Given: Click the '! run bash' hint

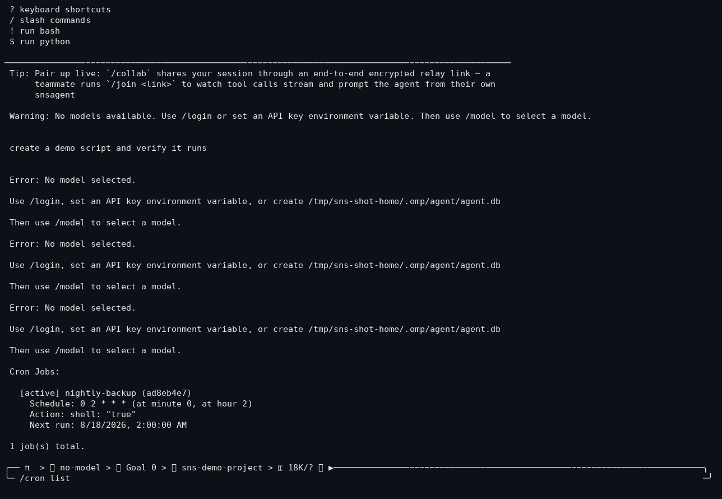Looking at the screenshot, I should tap(35, 31).
